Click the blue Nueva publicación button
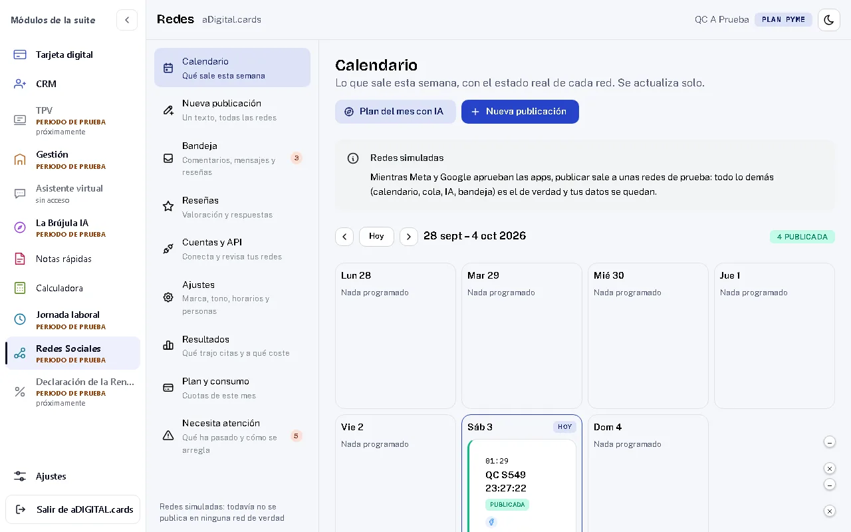 coord(520,112)
